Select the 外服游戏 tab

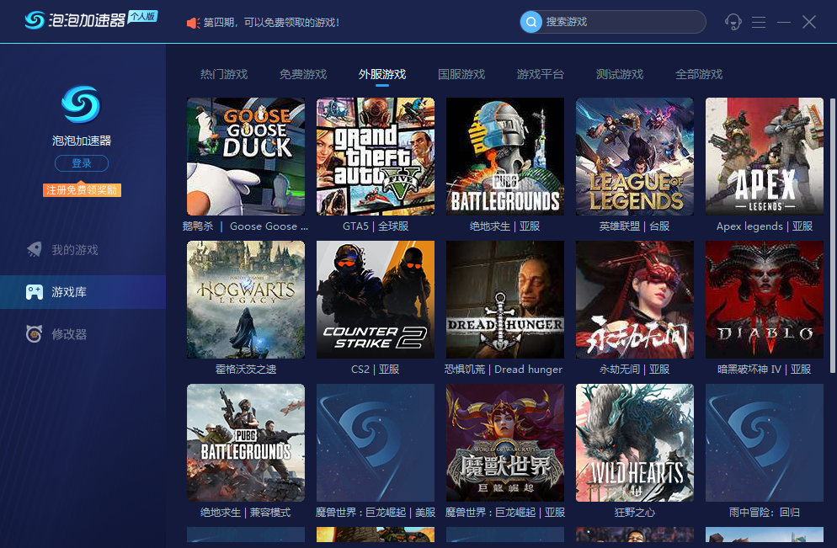382,74
